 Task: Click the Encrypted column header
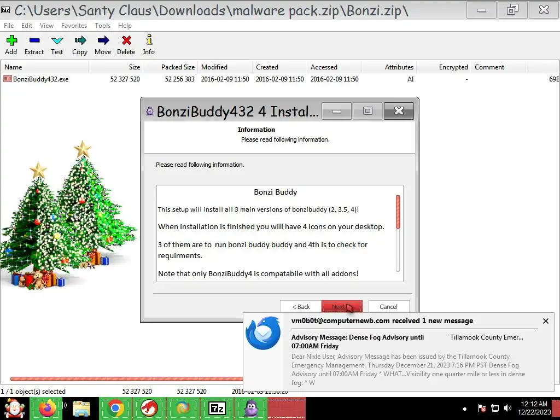444,67
